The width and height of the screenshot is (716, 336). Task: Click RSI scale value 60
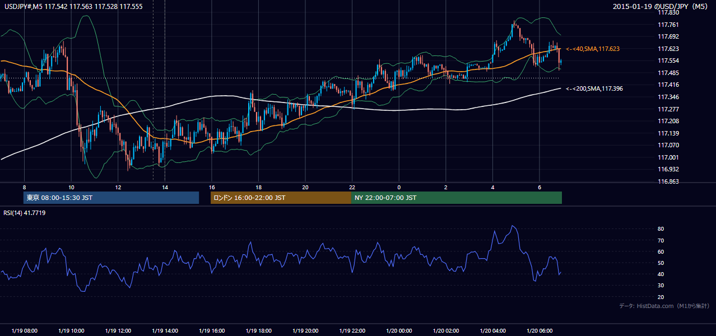(661, 251)
